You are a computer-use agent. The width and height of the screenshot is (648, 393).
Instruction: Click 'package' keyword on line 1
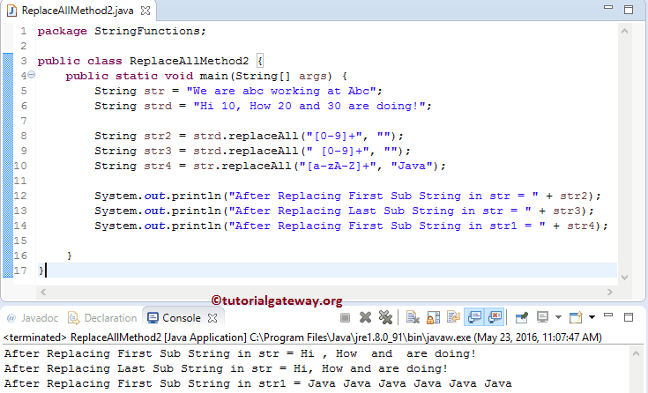tap(62, 32)
